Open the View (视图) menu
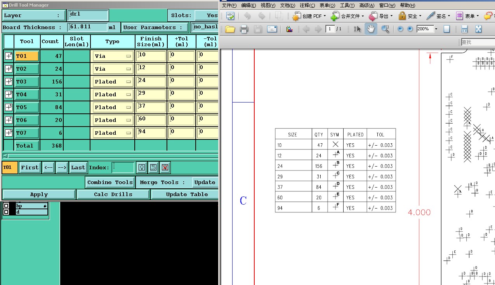495x285 pixels. coord(268,5)
